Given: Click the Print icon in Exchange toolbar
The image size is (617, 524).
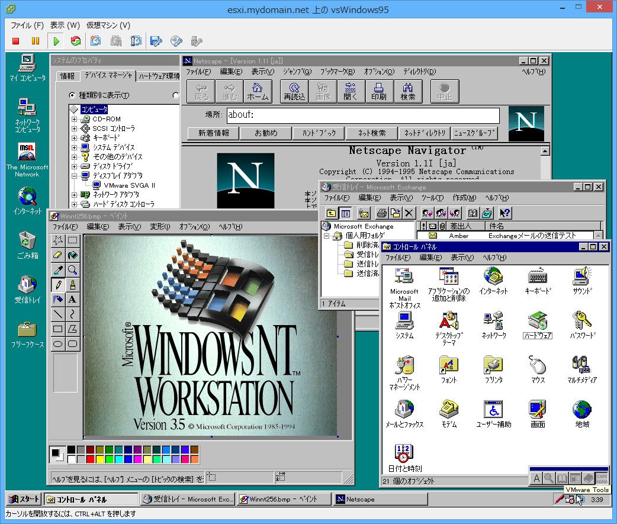Looking at the screenshot, I should [x=381, y=213].
